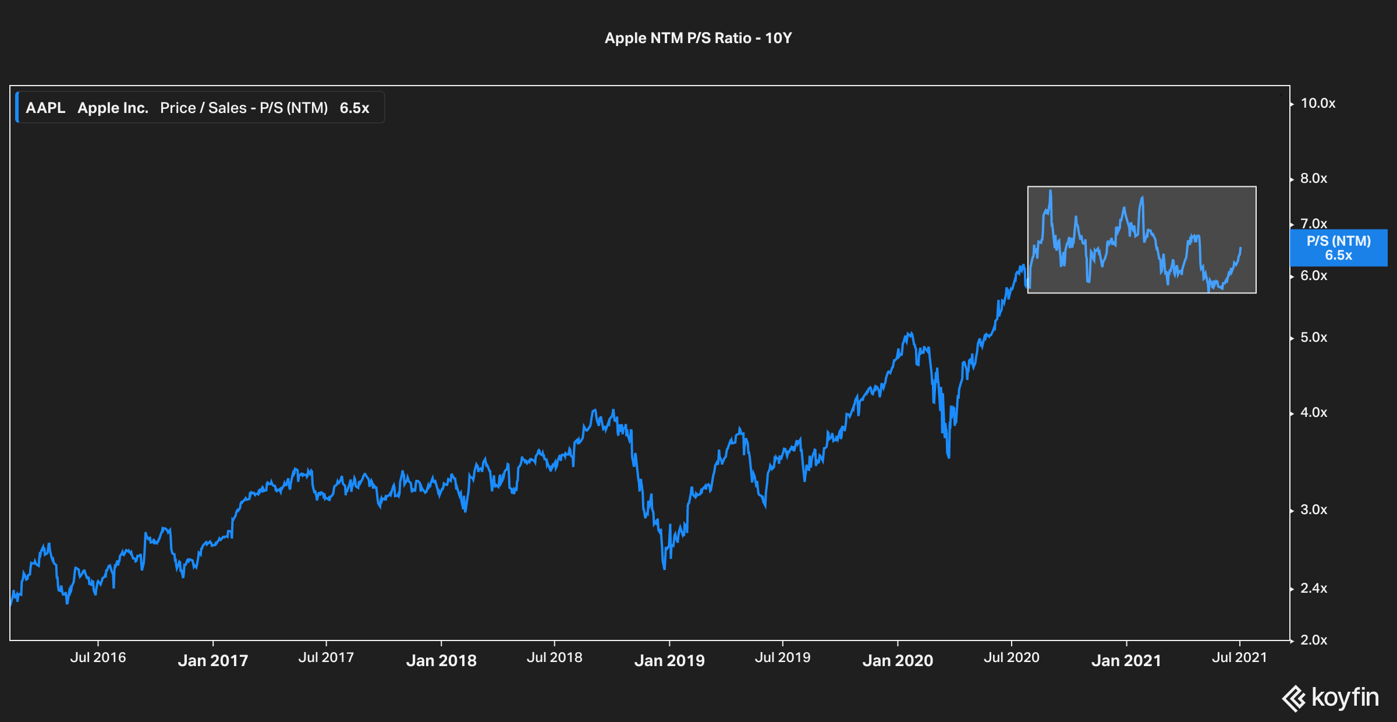This screenshot has height=722, width=1397.
Task: Click the Jan 2021 x-axis label
Action: click(1126, 661)
